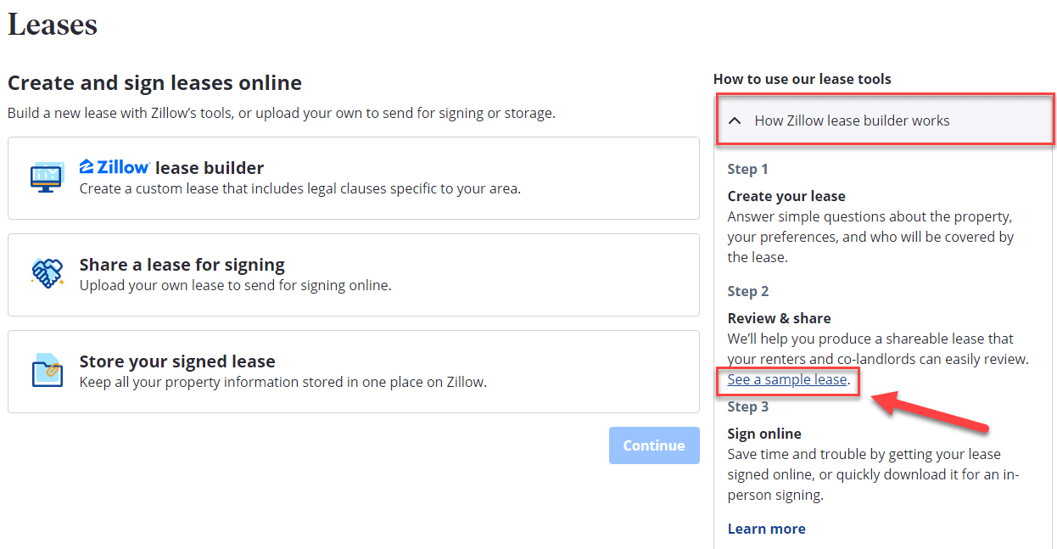Open "See a sample lease" link
This screenshot has height=549, width=1057.
[785, 379]
